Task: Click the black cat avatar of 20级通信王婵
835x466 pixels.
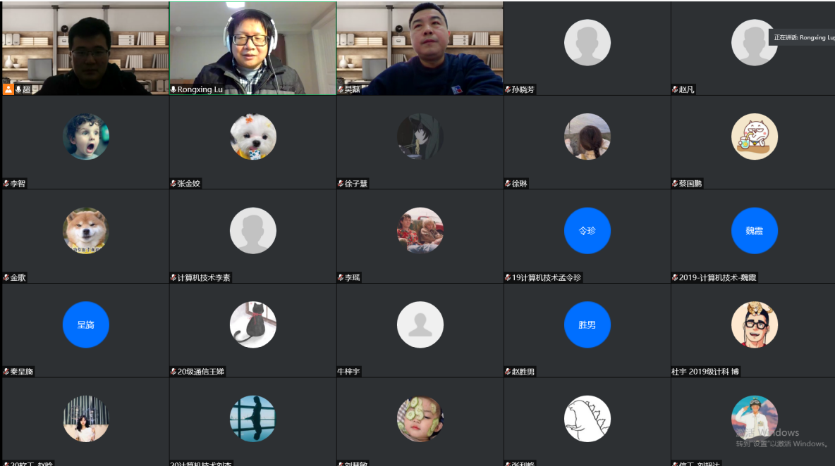Action: click(x=252, y=325)
